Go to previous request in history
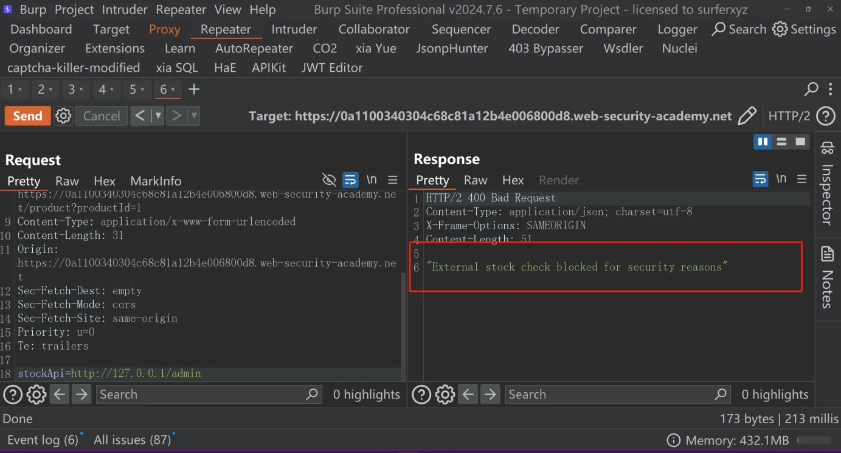 click(140, 116)
